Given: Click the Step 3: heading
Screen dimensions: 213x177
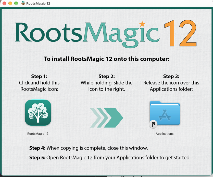Looking at the screenshot, I should tap(171, 76).
